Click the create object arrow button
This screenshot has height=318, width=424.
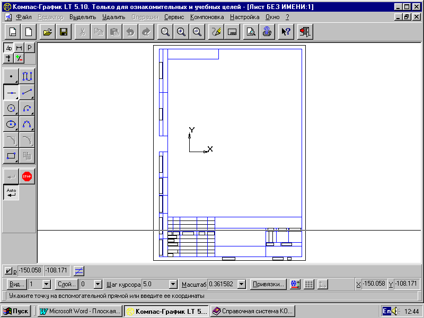click(x=11, y=176)
